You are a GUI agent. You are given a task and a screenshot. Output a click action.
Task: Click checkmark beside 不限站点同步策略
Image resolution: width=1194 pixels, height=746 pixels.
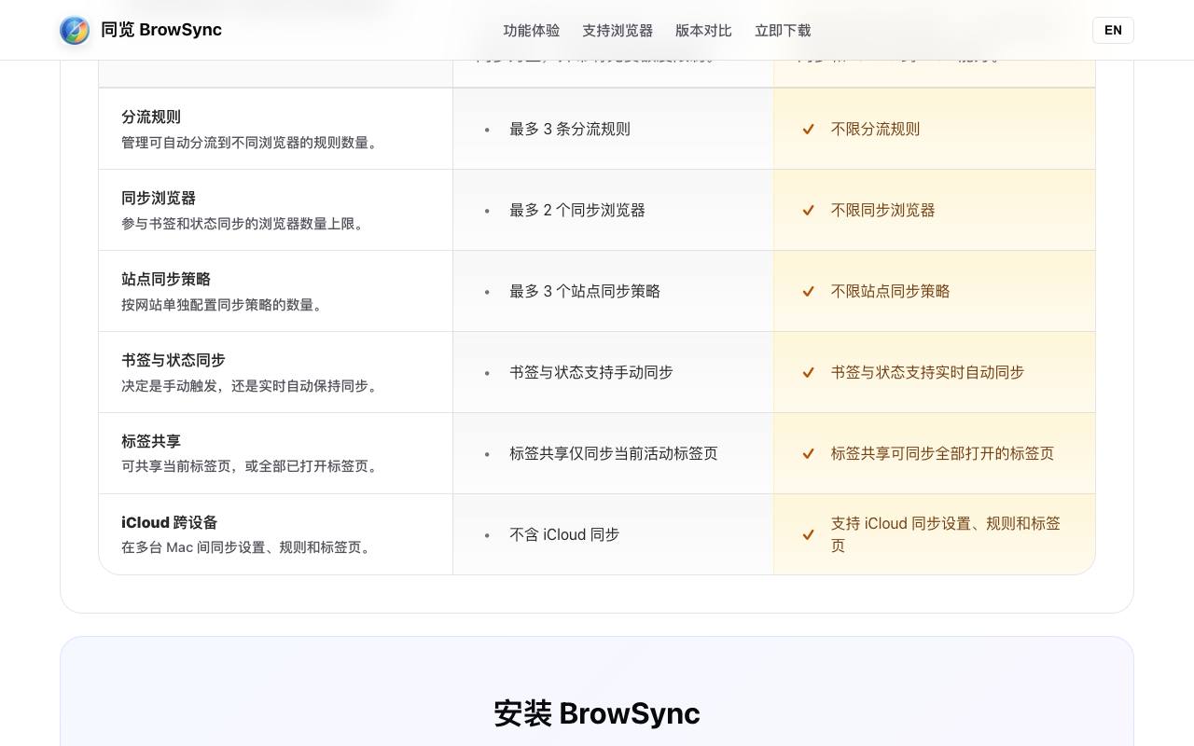point(809,291)
